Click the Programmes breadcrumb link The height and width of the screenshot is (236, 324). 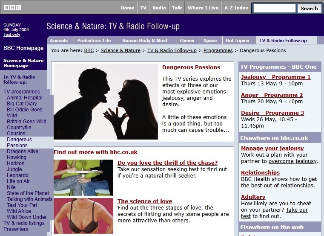coord(218,50)
